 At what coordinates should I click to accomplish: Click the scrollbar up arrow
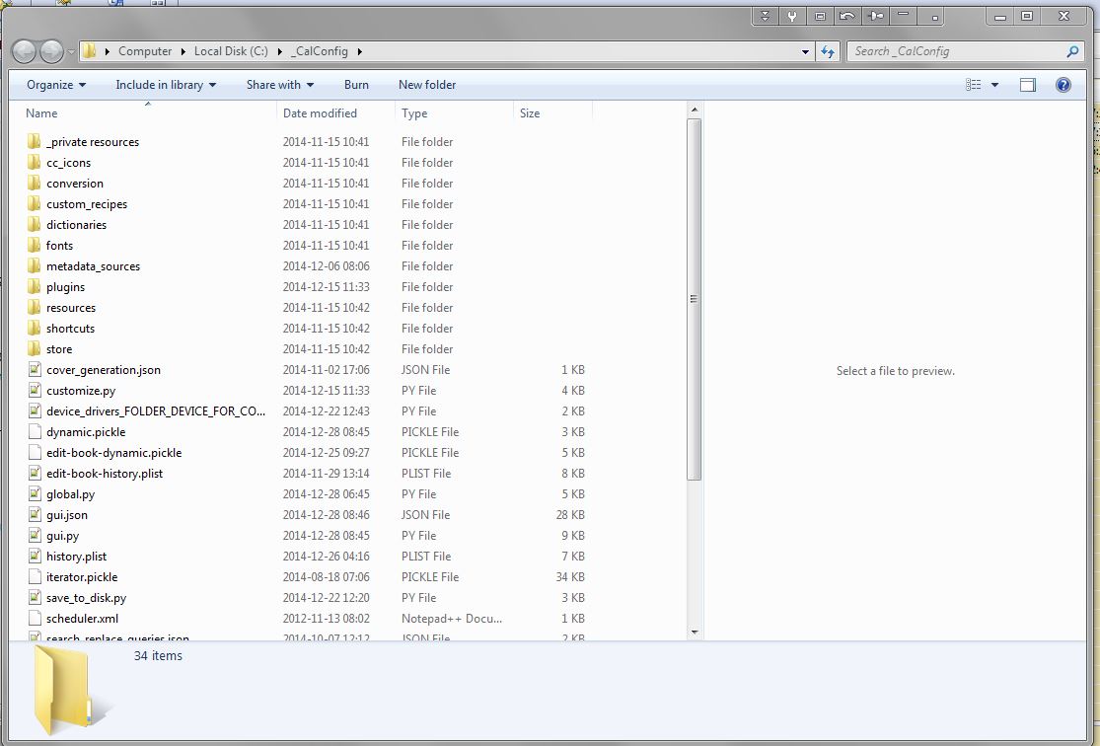point(694,110)
